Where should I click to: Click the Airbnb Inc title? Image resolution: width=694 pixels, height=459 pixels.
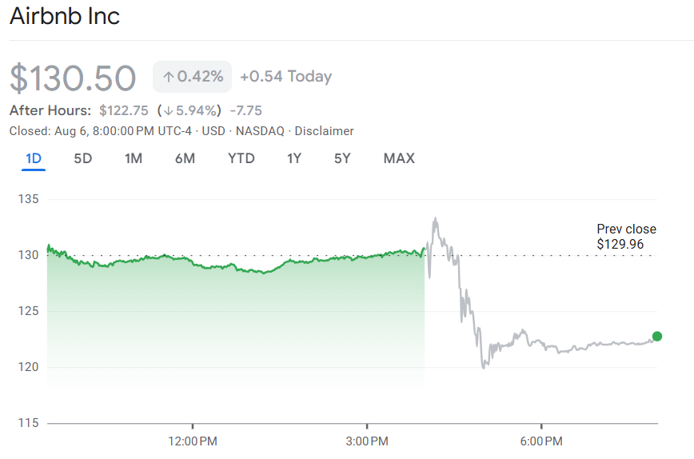pyautogui.click(x=65, y=16)
